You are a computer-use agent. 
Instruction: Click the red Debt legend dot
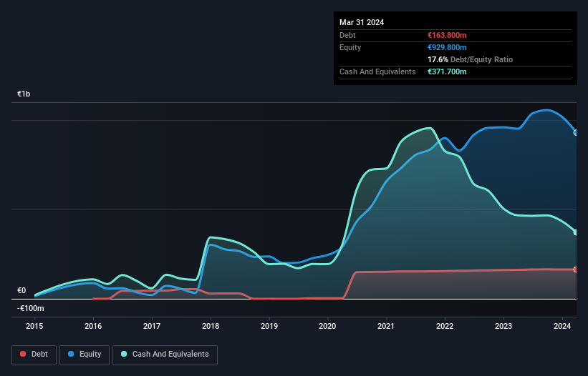click(23, 354)
